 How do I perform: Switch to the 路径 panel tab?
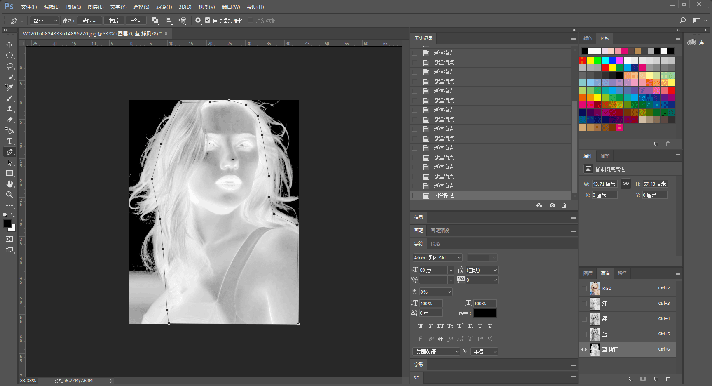pyautogui.click(x=622, y=273)
